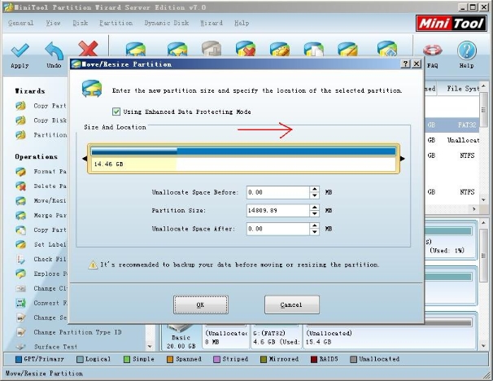Click the Undo arrow icon
493x381 pixels.
[x=54, y=50]
